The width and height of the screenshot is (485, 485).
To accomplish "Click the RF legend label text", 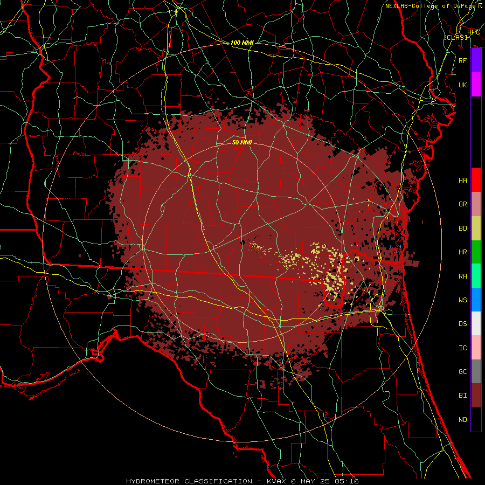I will coord(463,60).
